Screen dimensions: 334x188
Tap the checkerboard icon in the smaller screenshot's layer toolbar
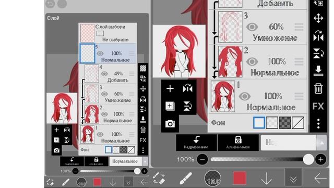tap(143, 68)
